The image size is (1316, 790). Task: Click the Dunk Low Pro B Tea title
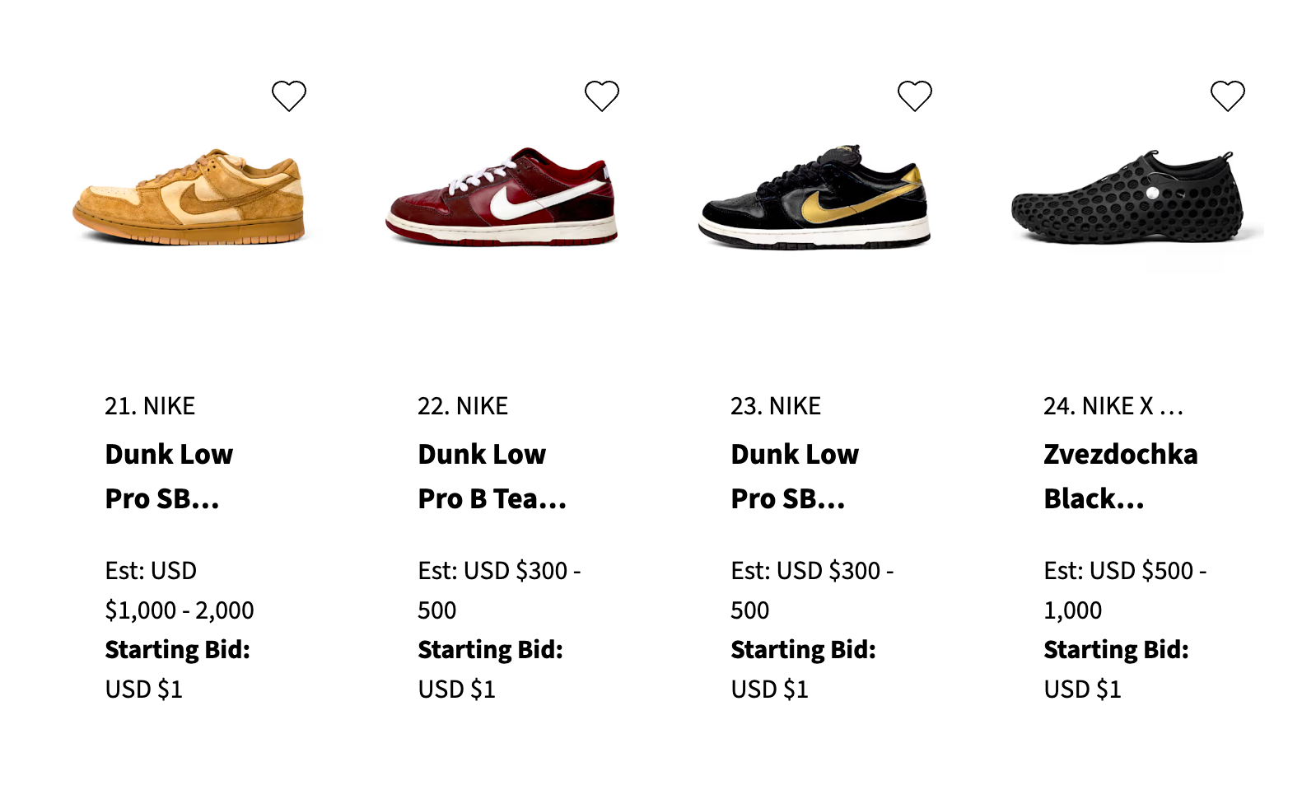click(x=492, y=476)
